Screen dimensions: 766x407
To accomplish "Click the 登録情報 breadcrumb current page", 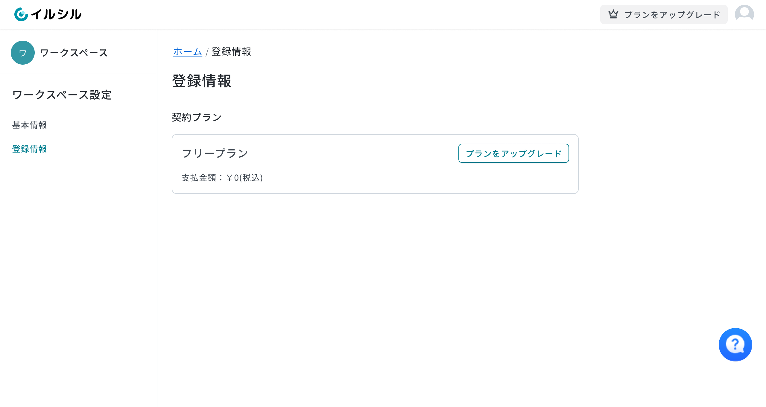I will pyautogui.click(x=231, y=51).
